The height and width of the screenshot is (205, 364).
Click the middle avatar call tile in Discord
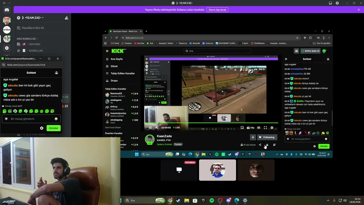click(218, 170)
